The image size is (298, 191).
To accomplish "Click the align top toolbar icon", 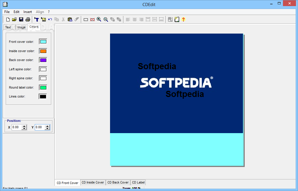I will (x=148, y=19).
